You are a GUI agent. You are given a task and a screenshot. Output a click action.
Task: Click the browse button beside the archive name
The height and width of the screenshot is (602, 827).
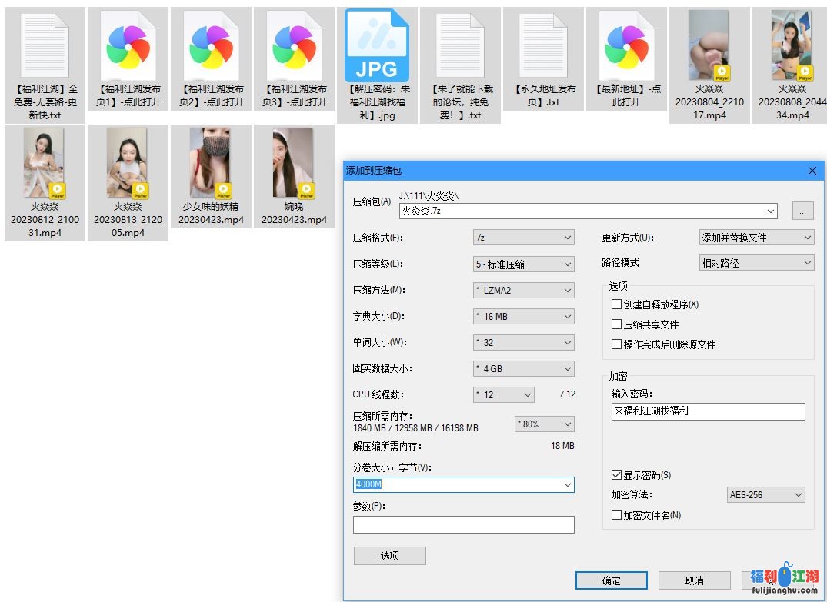(802, 211)
